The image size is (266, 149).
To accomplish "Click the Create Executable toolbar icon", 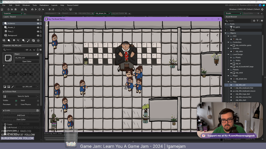I will click(22, 9).
